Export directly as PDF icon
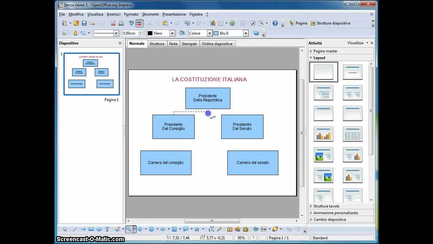The image size is (433, 244). coord(113,23)
